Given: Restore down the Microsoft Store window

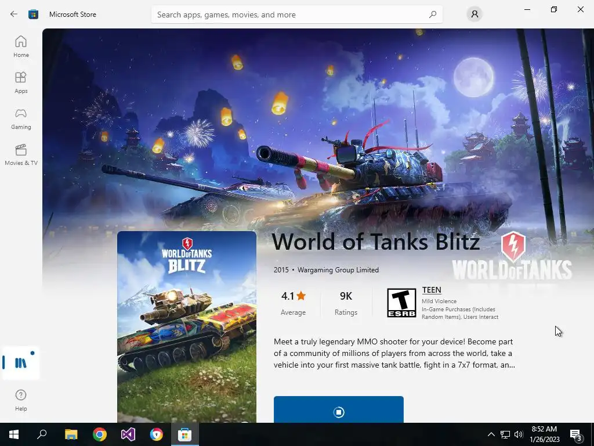Looking at the screenshot, I should coord(554,9).
